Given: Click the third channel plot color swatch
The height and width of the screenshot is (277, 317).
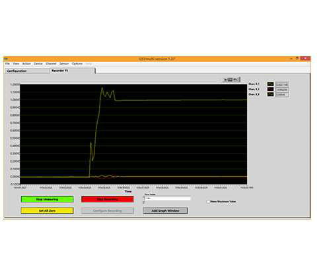Looking at the screenshot, I should pyautogui.click(x=271, y=94).
